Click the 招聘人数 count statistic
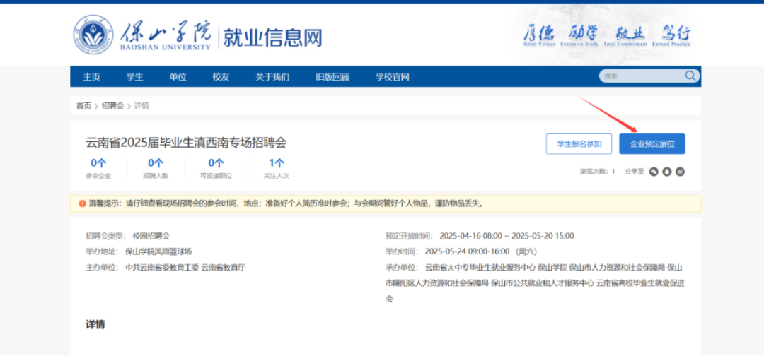This screenshot has height=356, width=764. pyautogui.click(x=156, y=169)
